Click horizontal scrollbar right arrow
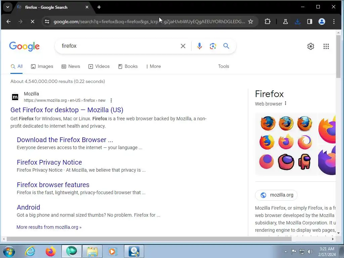344x258 pixels. 333,239
